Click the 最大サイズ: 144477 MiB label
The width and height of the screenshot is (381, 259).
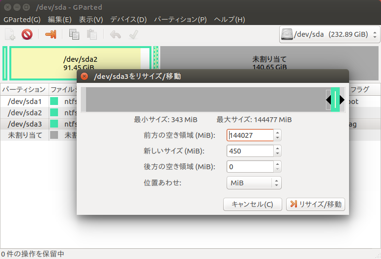(254, 120)
